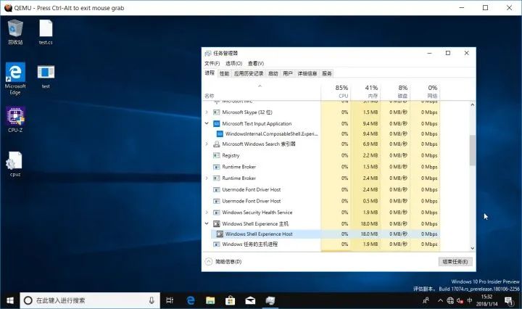Collapse the Windows Shell Experience 主机 group
The width and height of the screenshot is (522, 309).
pyautogui.click(x=207, y=223)
